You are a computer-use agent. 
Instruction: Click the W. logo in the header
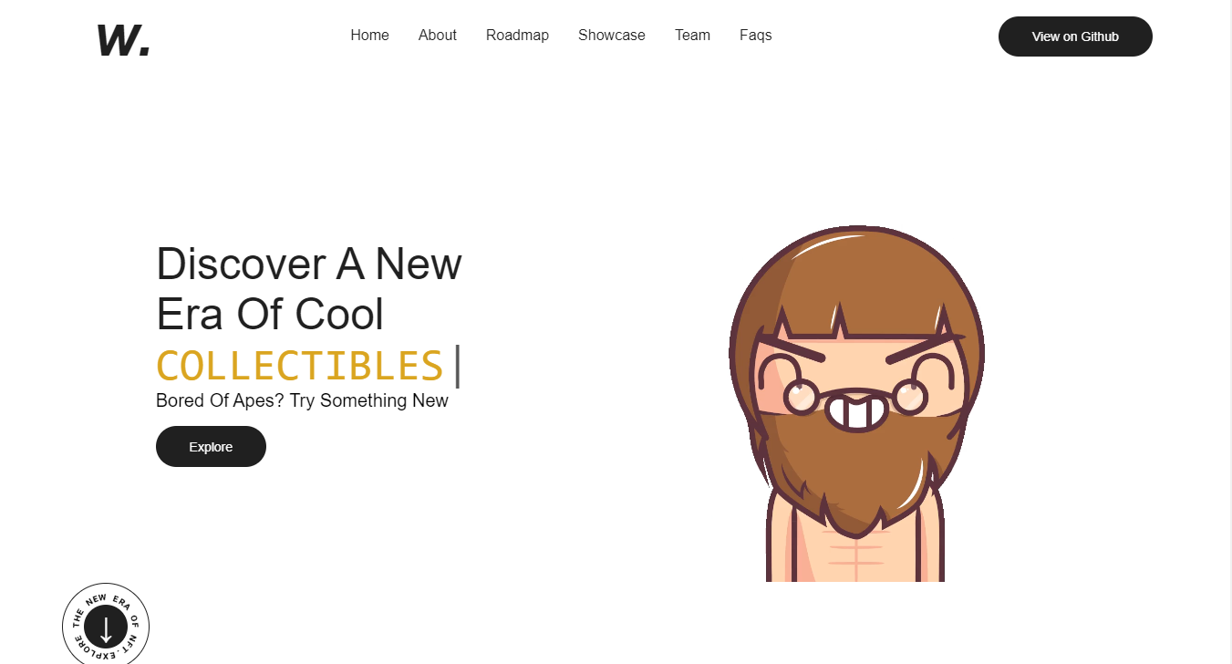coord(124,40)
